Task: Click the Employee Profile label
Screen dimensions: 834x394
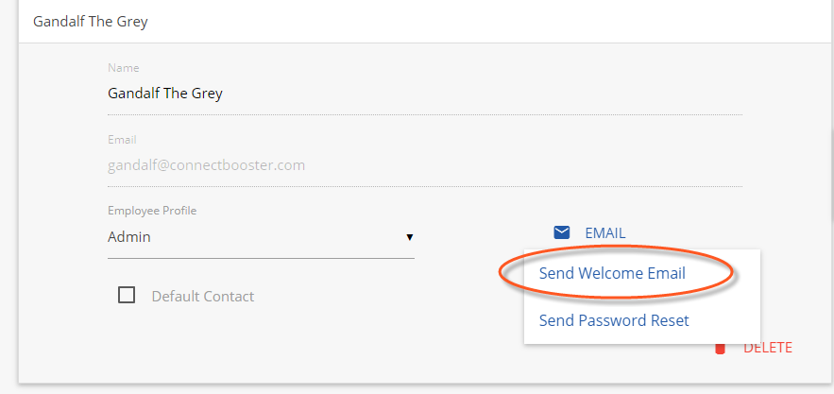Action: (152, 211)
